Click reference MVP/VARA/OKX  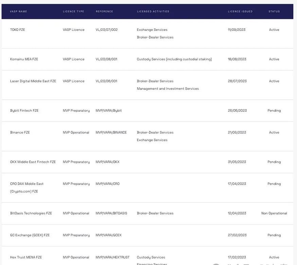(x=108, y=162)
